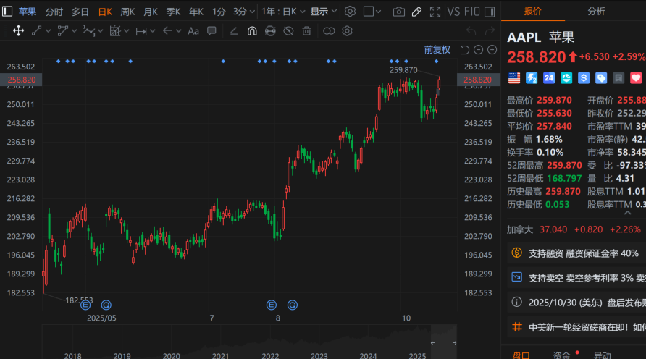Click the heart favorite icon for AAPL

tap(636, 77)
